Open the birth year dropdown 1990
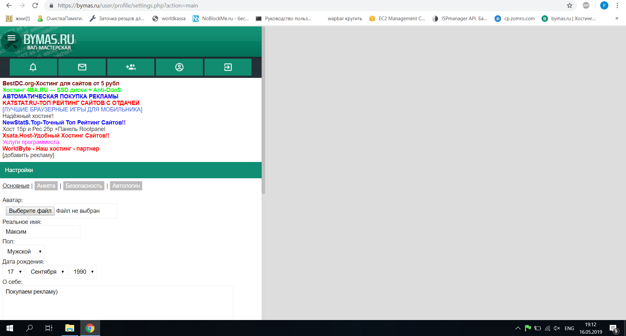This screenshot has width=626, height=336. (x=83, y=272)
